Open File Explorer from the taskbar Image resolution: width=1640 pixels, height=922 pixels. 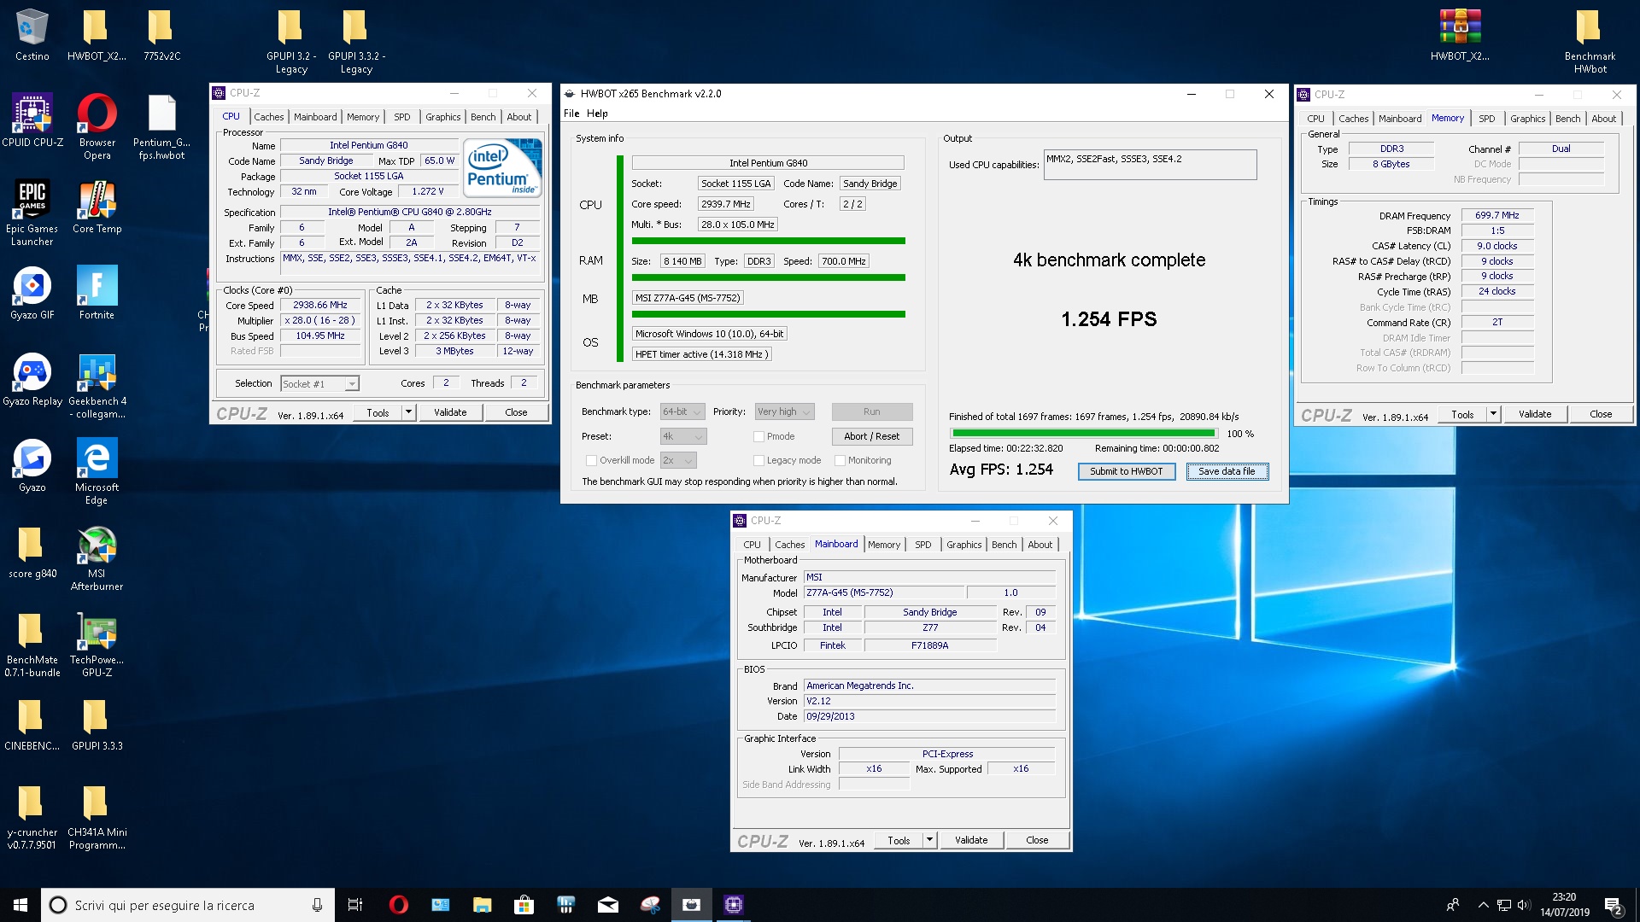tap(482, 905)
